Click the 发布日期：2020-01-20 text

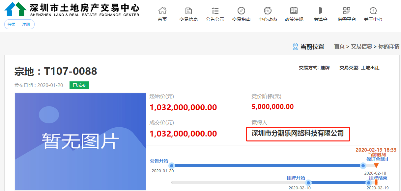[x=39, y=85]
